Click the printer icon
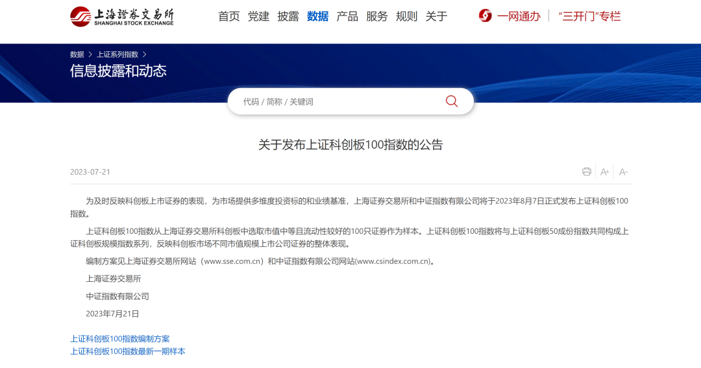Viewport: 701px width, 368px height. pyautogui.click(x=587, y=172)
